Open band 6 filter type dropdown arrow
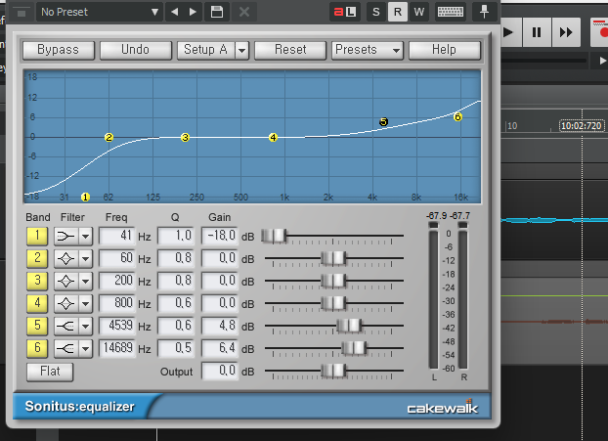608x441 pixels. point(85,348)
